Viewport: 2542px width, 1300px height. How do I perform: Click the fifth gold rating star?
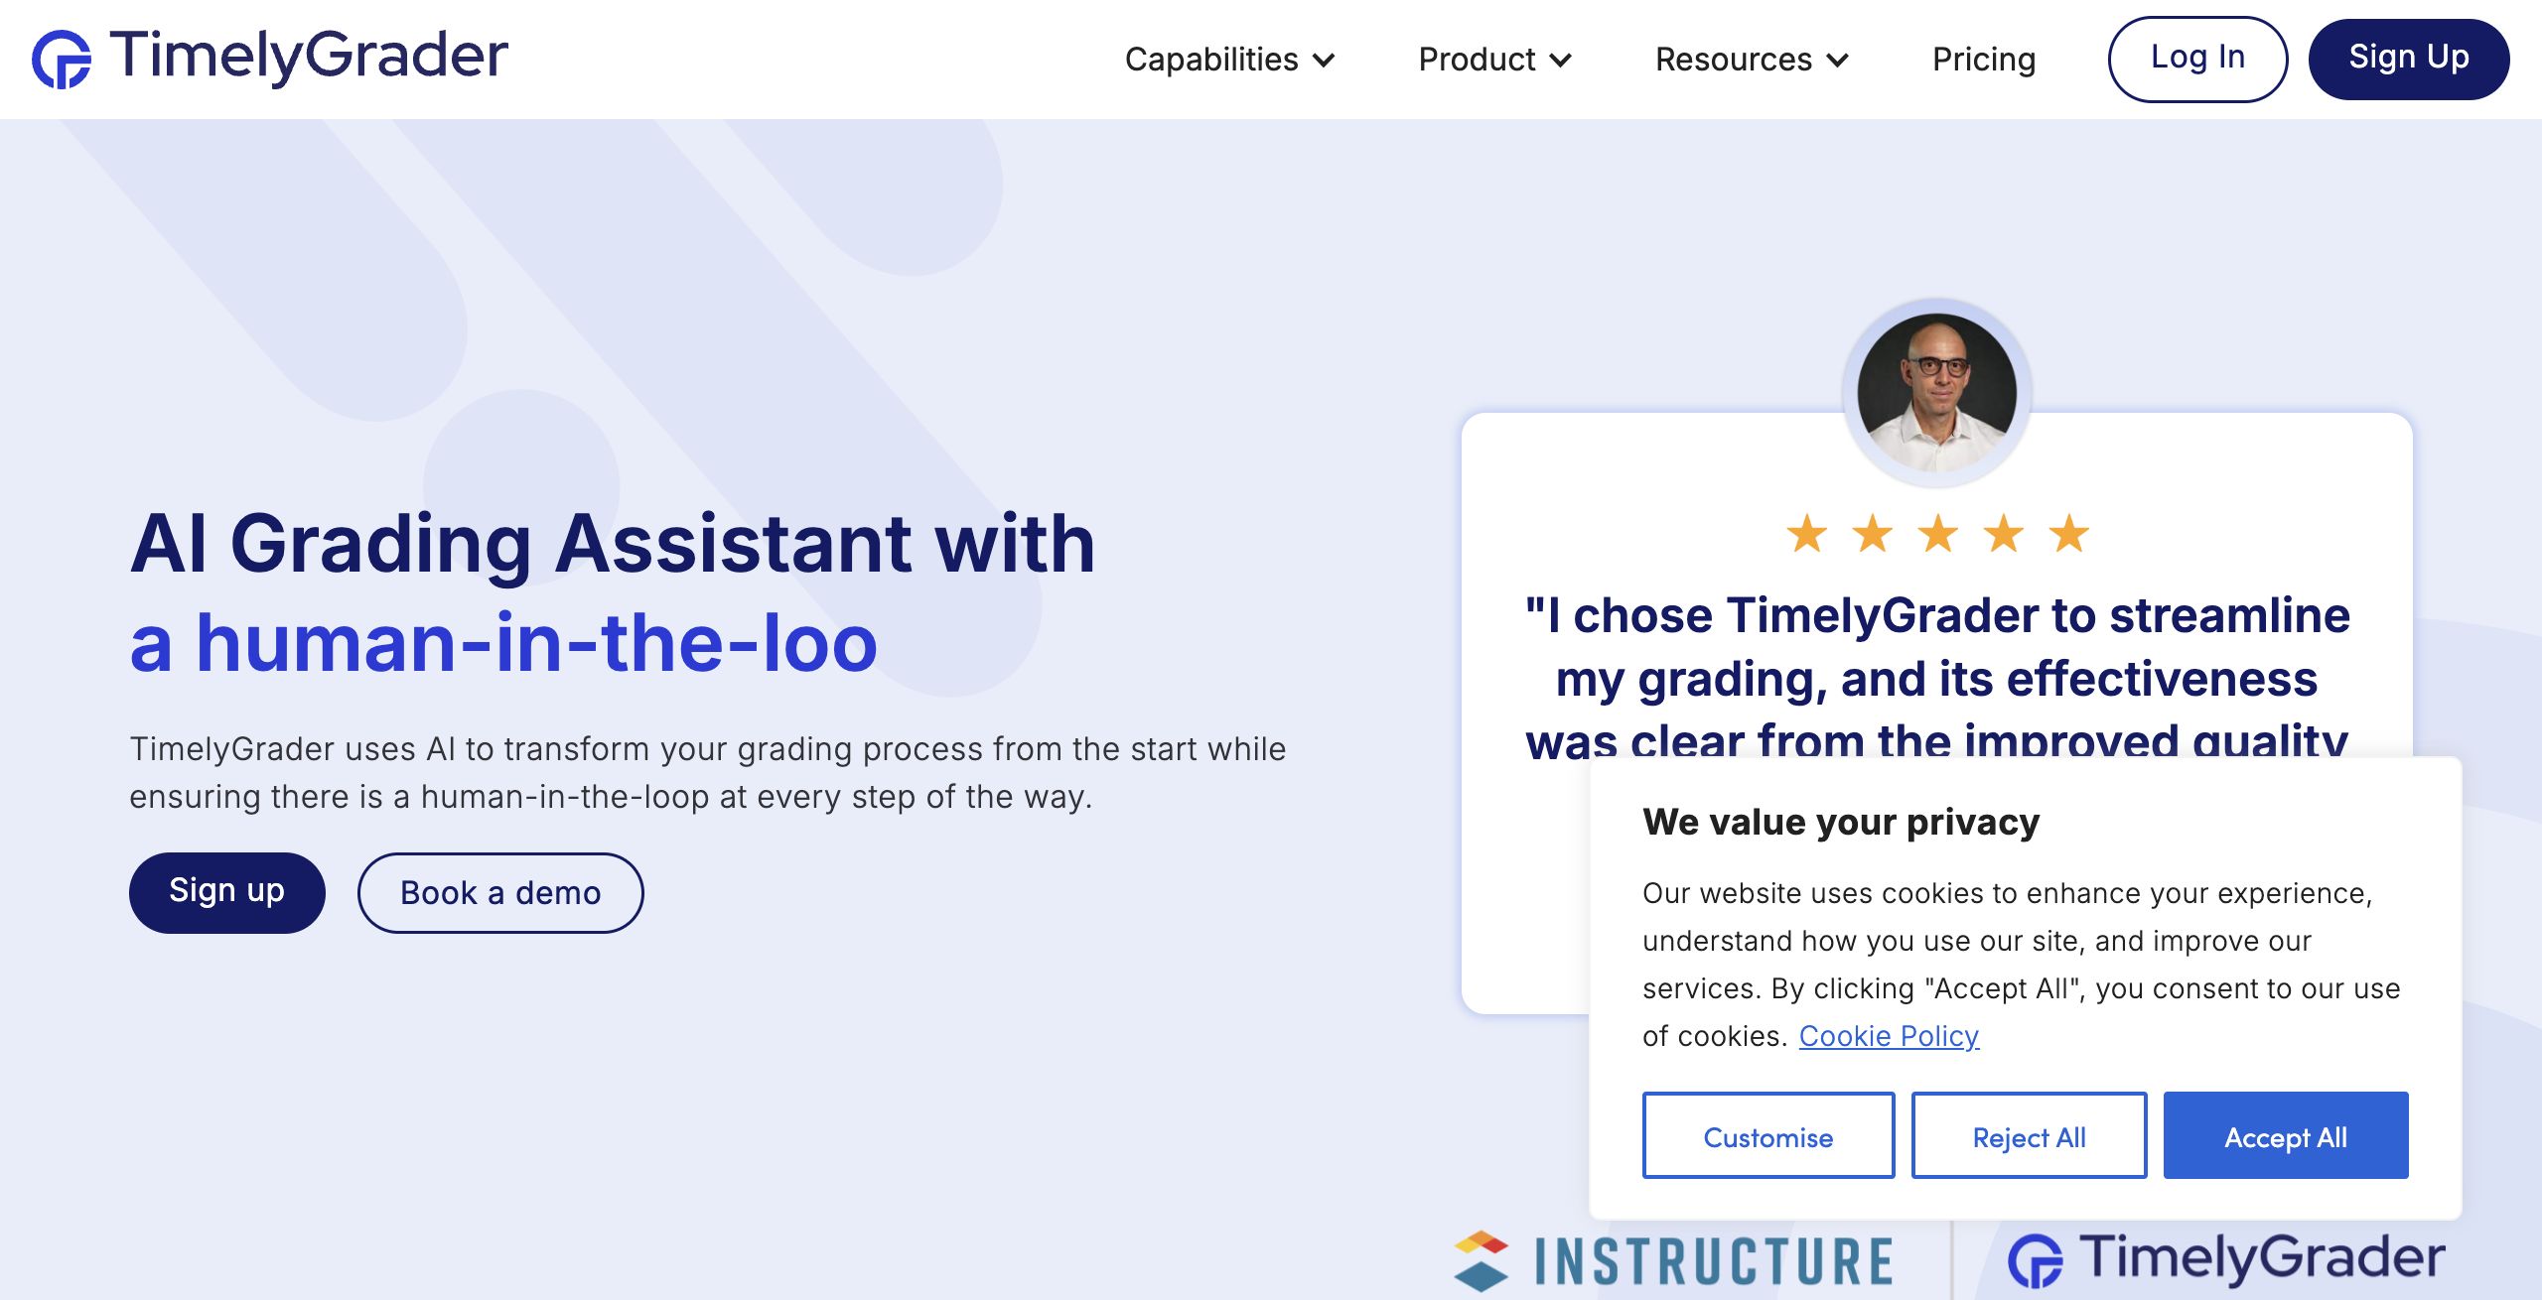point(2069,534)
